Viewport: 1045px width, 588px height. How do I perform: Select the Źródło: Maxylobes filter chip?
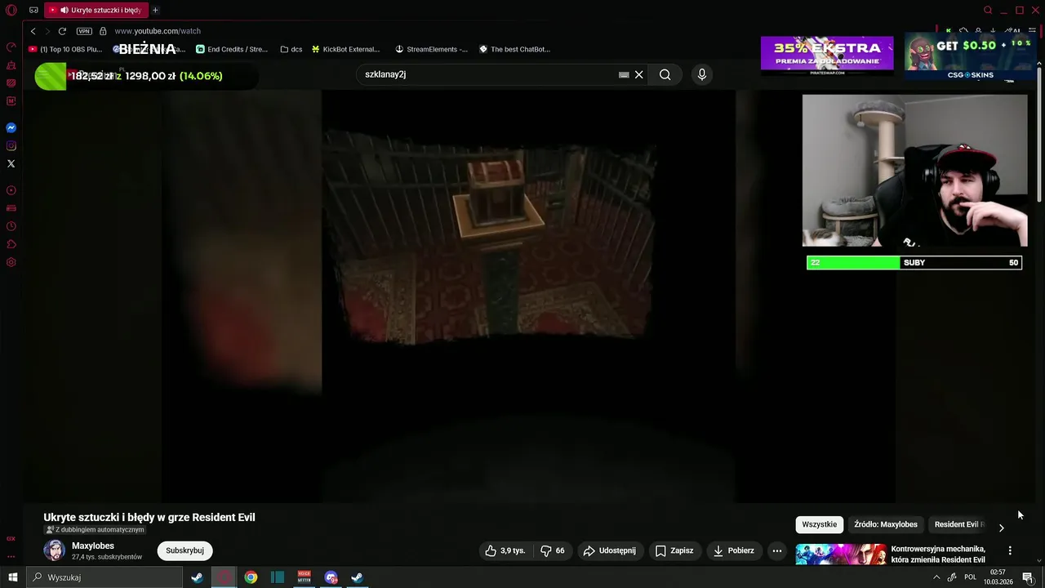886,524
